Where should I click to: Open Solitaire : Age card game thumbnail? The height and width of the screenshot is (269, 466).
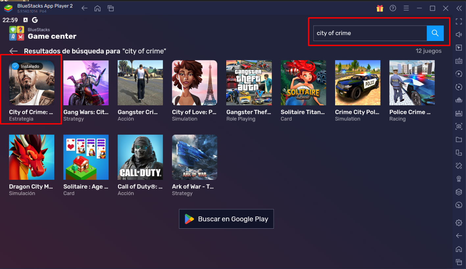tap(86, 157)
